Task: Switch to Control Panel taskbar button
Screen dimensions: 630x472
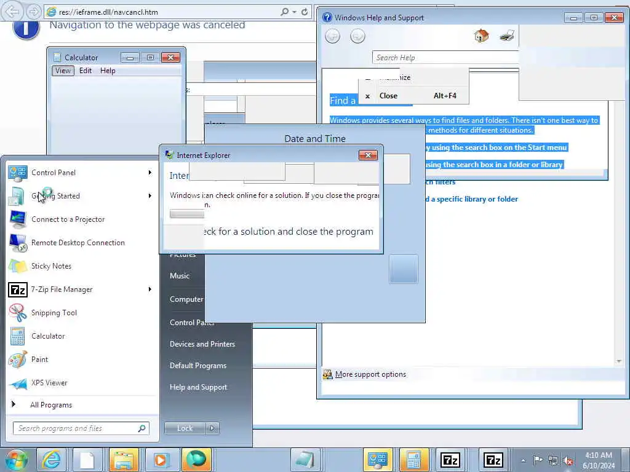Action: coord(378,460)
